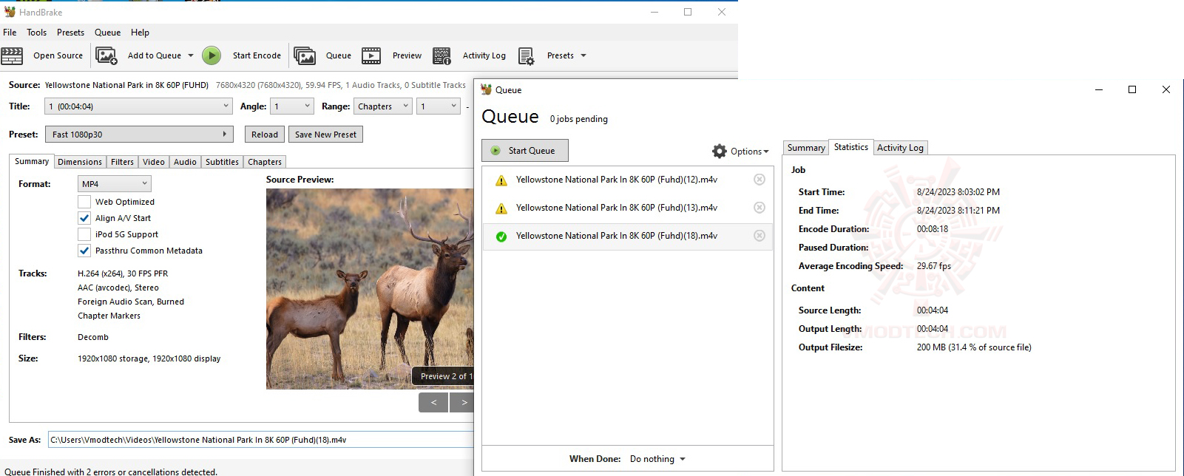Viewport: 1184px width, 476px height.
Task: Select the Statistics tab in Queue window
Action: point(851,147)
